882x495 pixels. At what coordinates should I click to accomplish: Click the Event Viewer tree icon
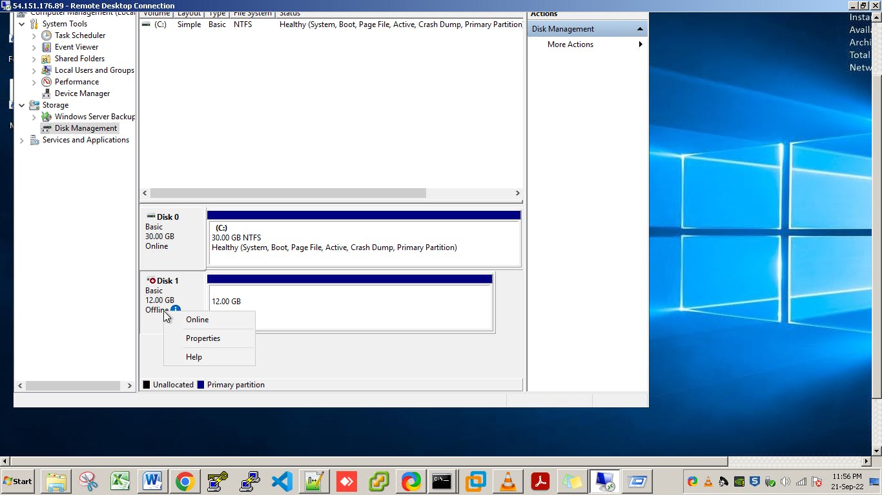point(46,47)
